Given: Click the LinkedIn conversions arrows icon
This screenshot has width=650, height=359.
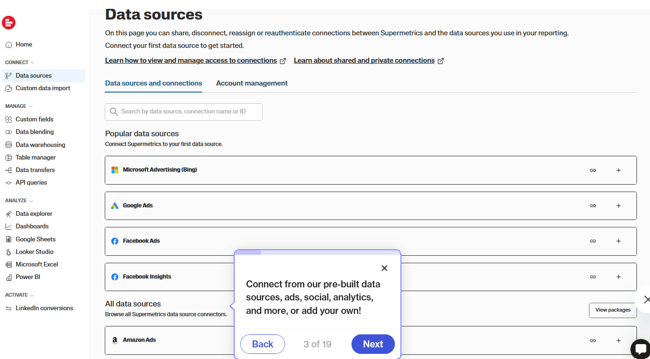Looking at the screenshot, I should click(8, 308).
